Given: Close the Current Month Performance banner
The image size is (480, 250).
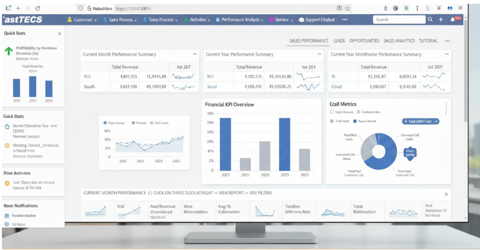Looking at the screenshot, I should (446, 194).
